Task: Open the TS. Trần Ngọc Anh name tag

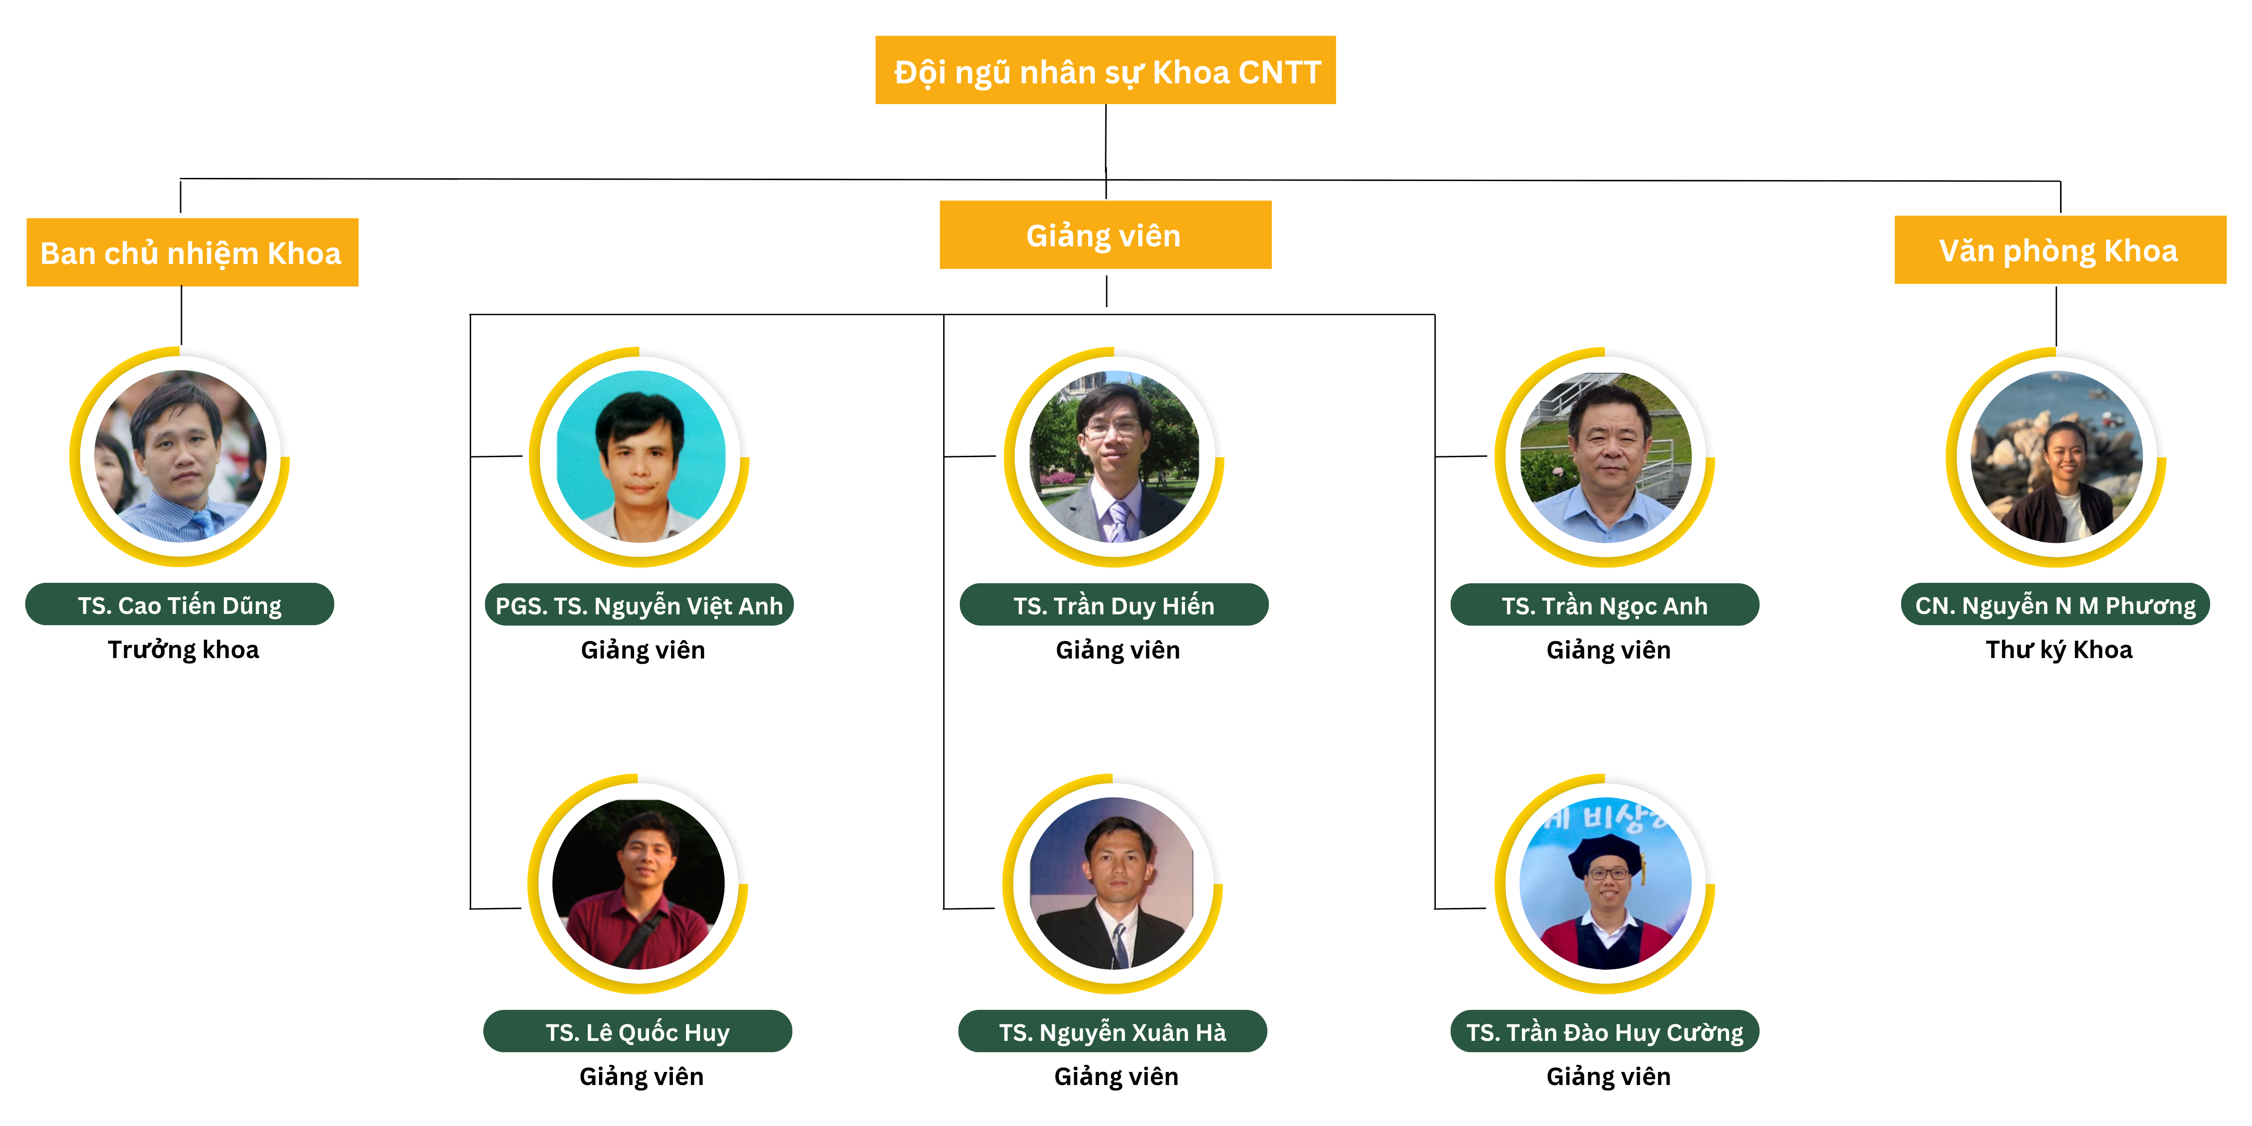Action: (x=1604, y=604)
